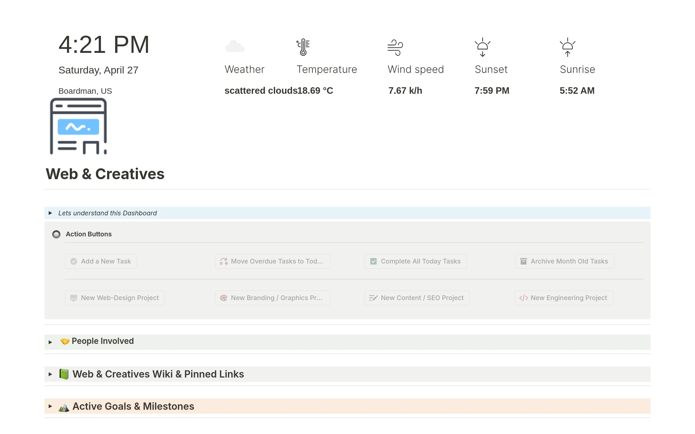Click the Action Buttons circle icon
695x434 pixels.
(56, 235)
